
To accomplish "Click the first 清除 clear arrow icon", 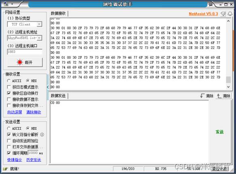I will [x=202, y=96].
